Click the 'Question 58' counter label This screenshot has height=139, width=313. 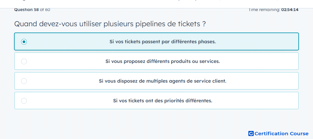click(x=27, y=10)
